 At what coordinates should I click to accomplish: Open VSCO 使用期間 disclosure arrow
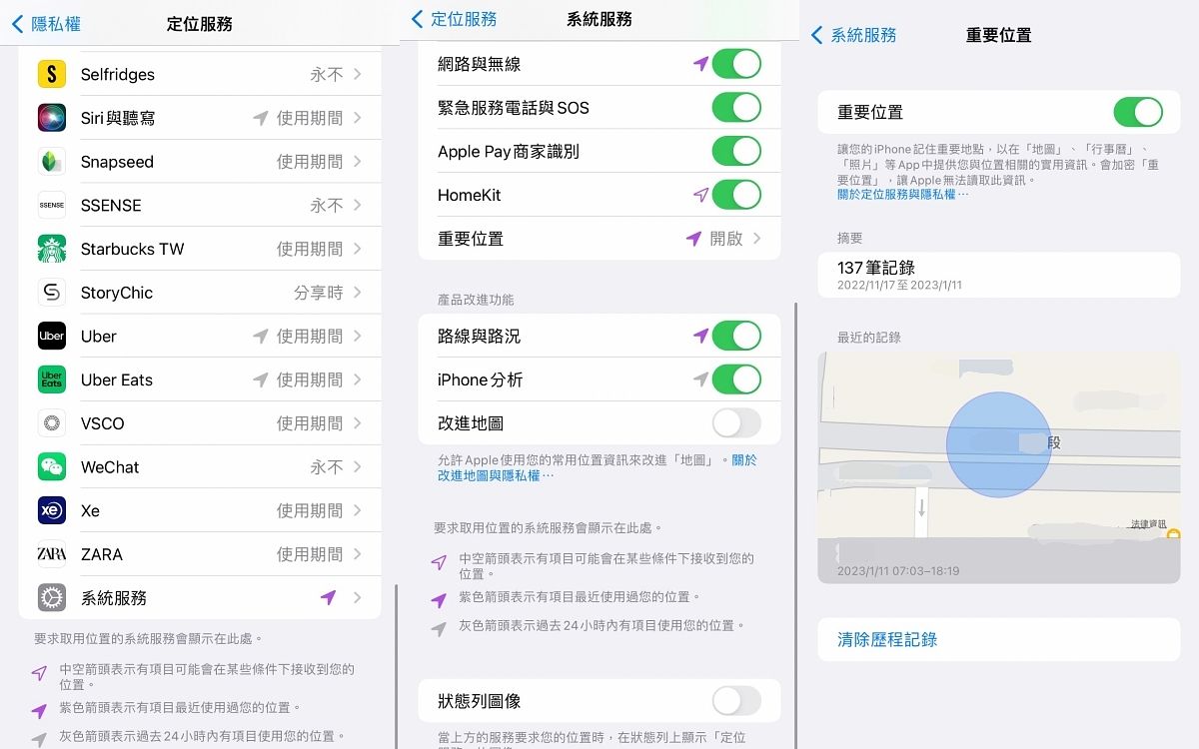[358, 423]
